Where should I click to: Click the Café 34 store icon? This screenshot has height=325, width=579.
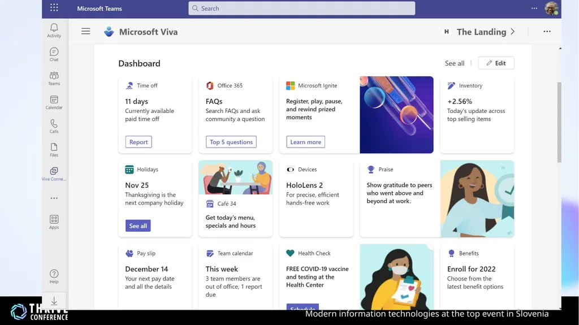210,203
